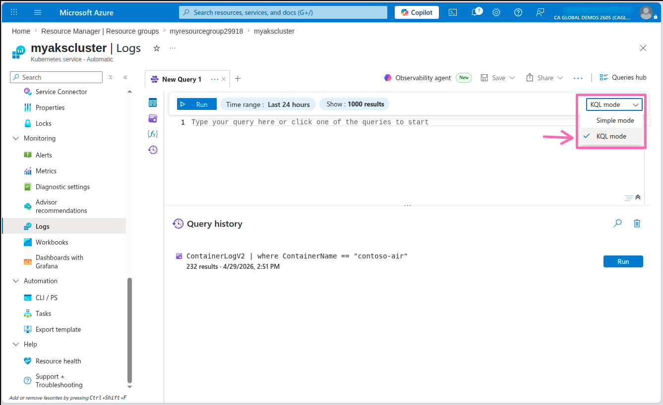This screenshot has height=405, width=663.
Task: Favorite myakscluster with the star icon
Action: point(157,48)
